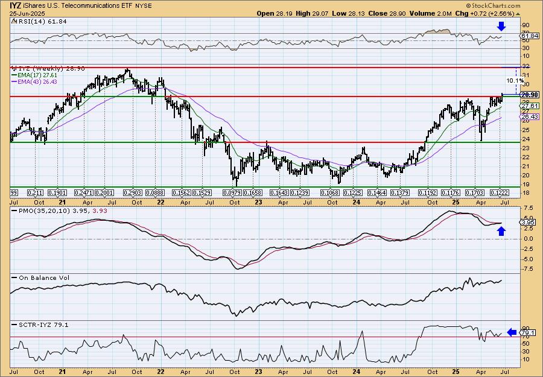Image resolution: width=543 pixels, height=377 pixels.
Task: Click the Open 28.19 value
Action: 275,13
